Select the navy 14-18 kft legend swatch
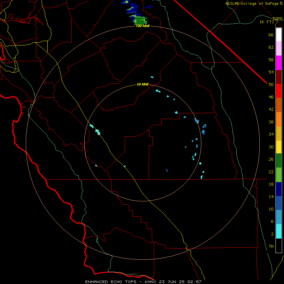This screenshot has width=284, height=284. (279, 189)
